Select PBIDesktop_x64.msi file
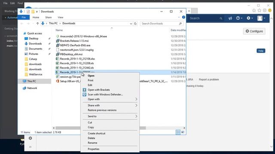This screenshot has height=154, width=275. pyautogui.click(x=71, y=54)
